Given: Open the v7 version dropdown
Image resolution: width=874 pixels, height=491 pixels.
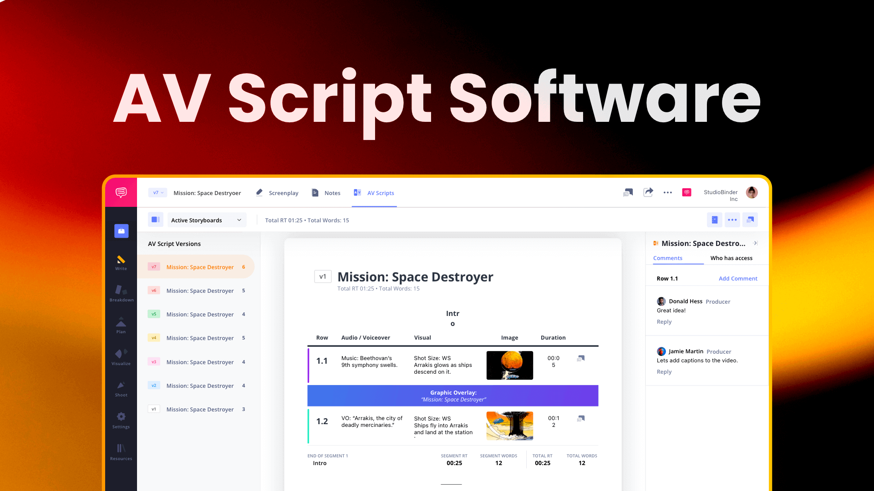Looking at the screenshot, I should [157, 192].
